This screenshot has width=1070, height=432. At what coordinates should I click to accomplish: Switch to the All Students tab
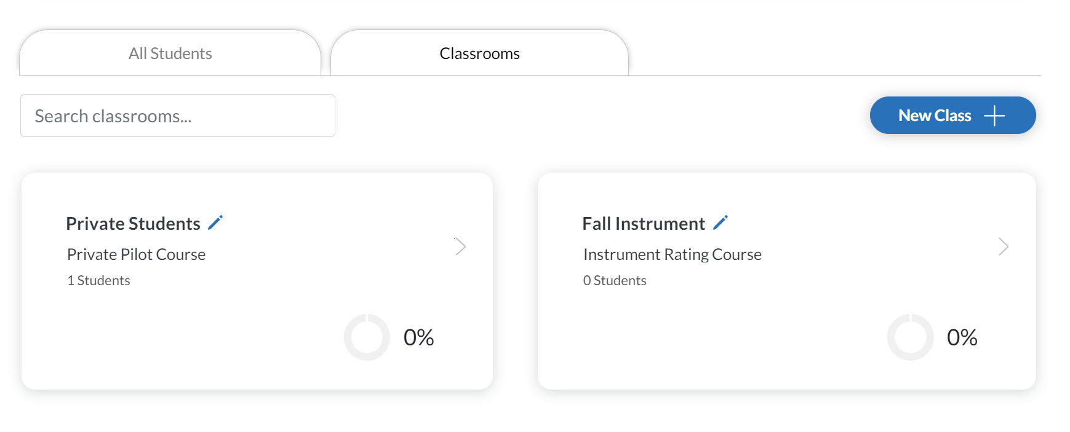[170, 53]
